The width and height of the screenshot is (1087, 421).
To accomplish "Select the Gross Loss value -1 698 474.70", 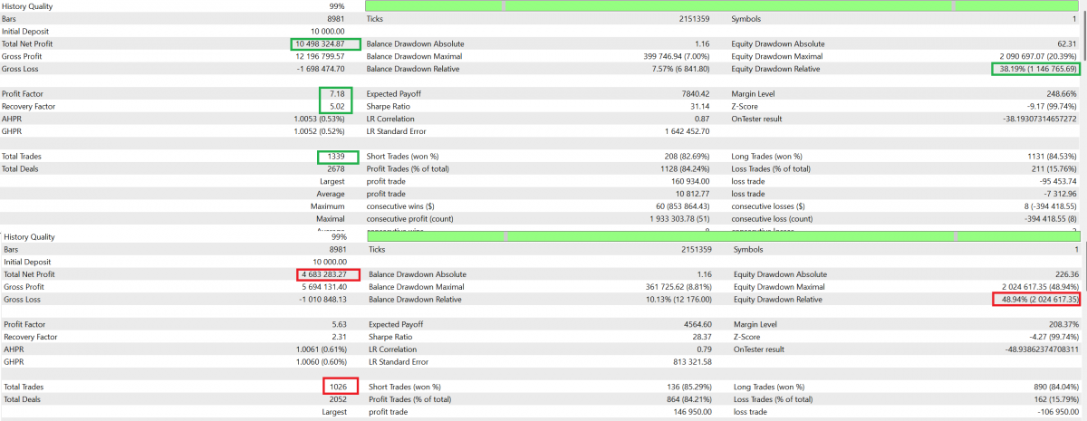I will (320, 69).
